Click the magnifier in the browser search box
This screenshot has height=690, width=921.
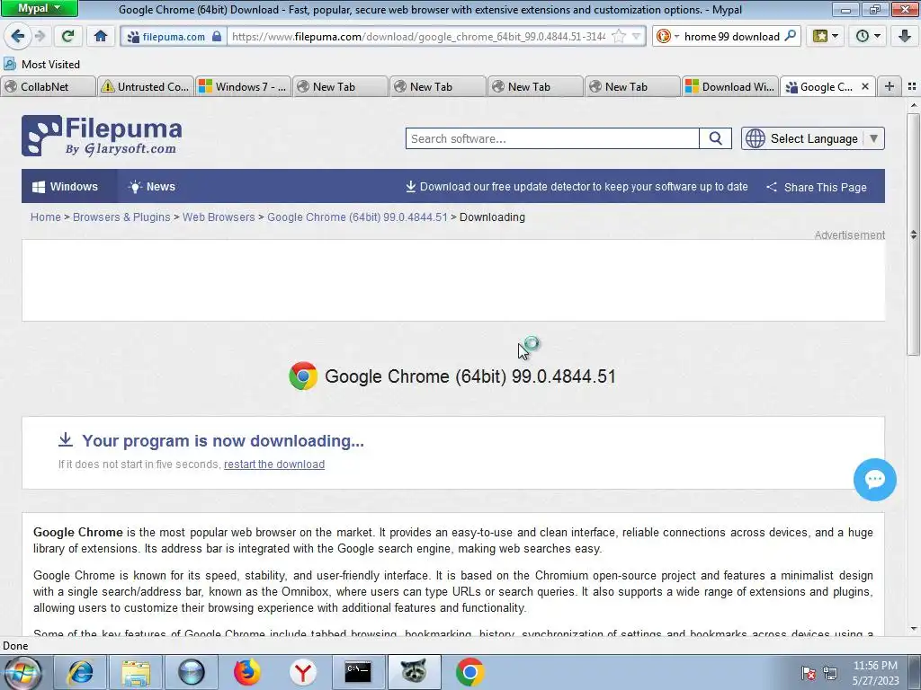790,36
